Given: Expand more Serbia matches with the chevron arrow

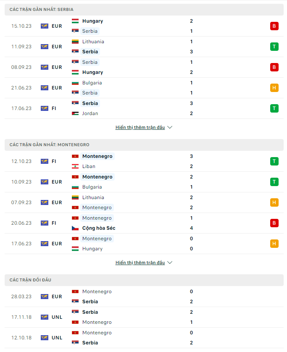Looking at the screenshot, I should [x=170, y=127].
